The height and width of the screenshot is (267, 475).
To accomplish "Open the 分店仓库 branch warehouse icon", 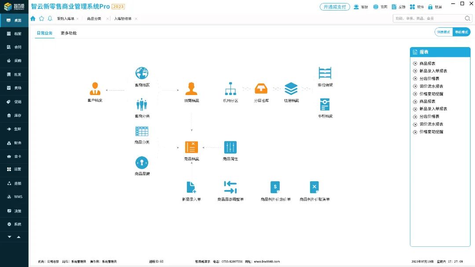I will click(261, 89).
